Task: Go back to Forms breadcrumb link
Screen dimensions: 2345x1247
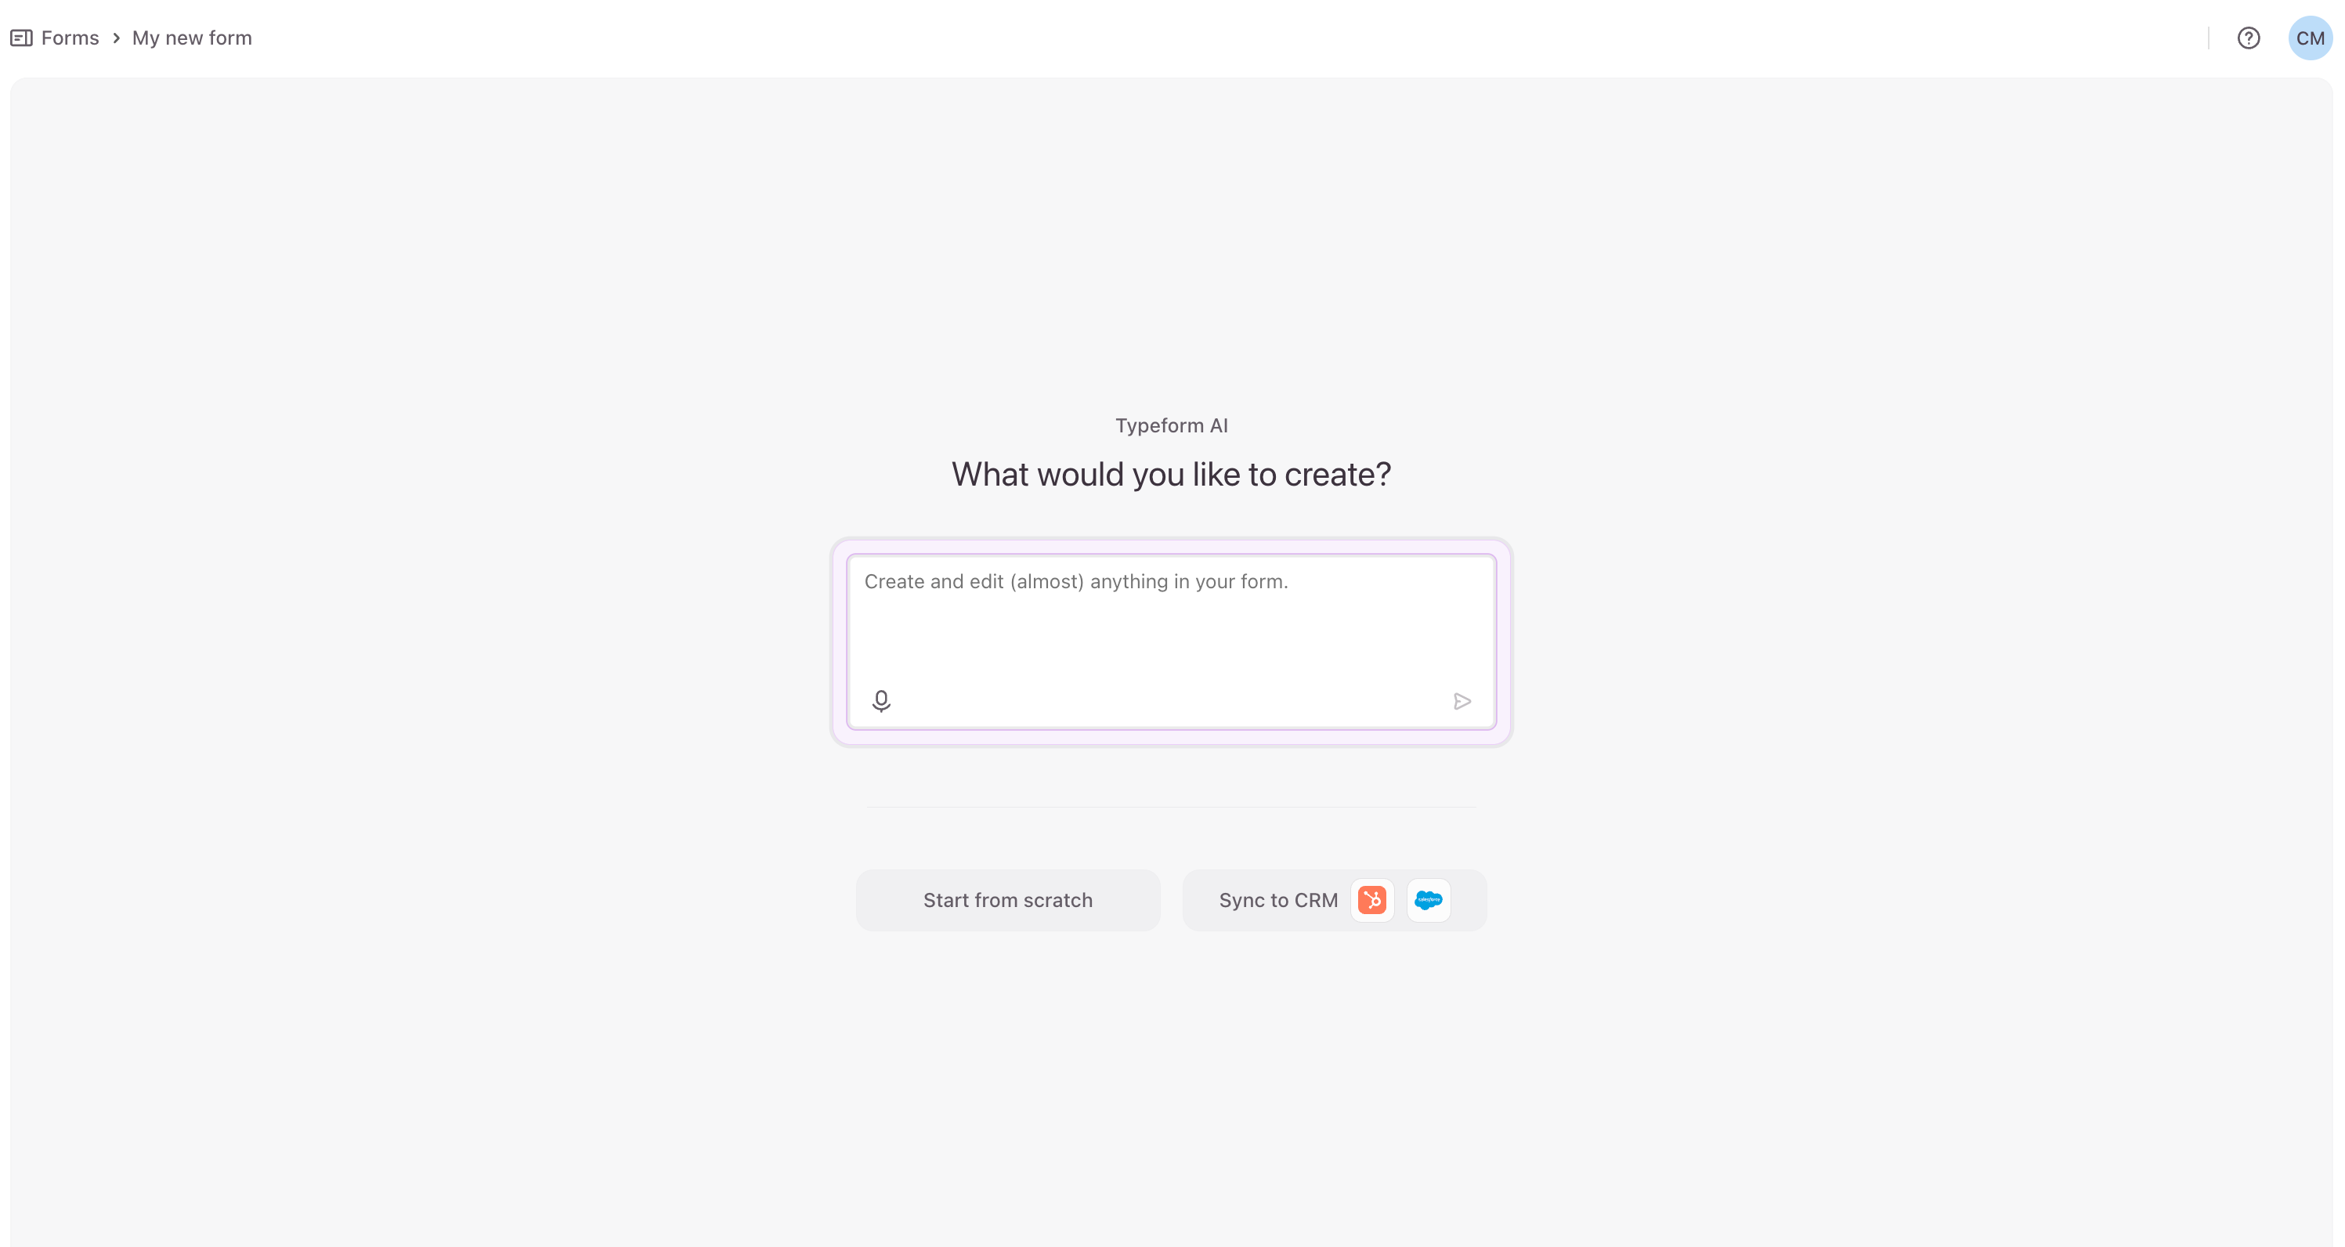Action: (70, 38)
